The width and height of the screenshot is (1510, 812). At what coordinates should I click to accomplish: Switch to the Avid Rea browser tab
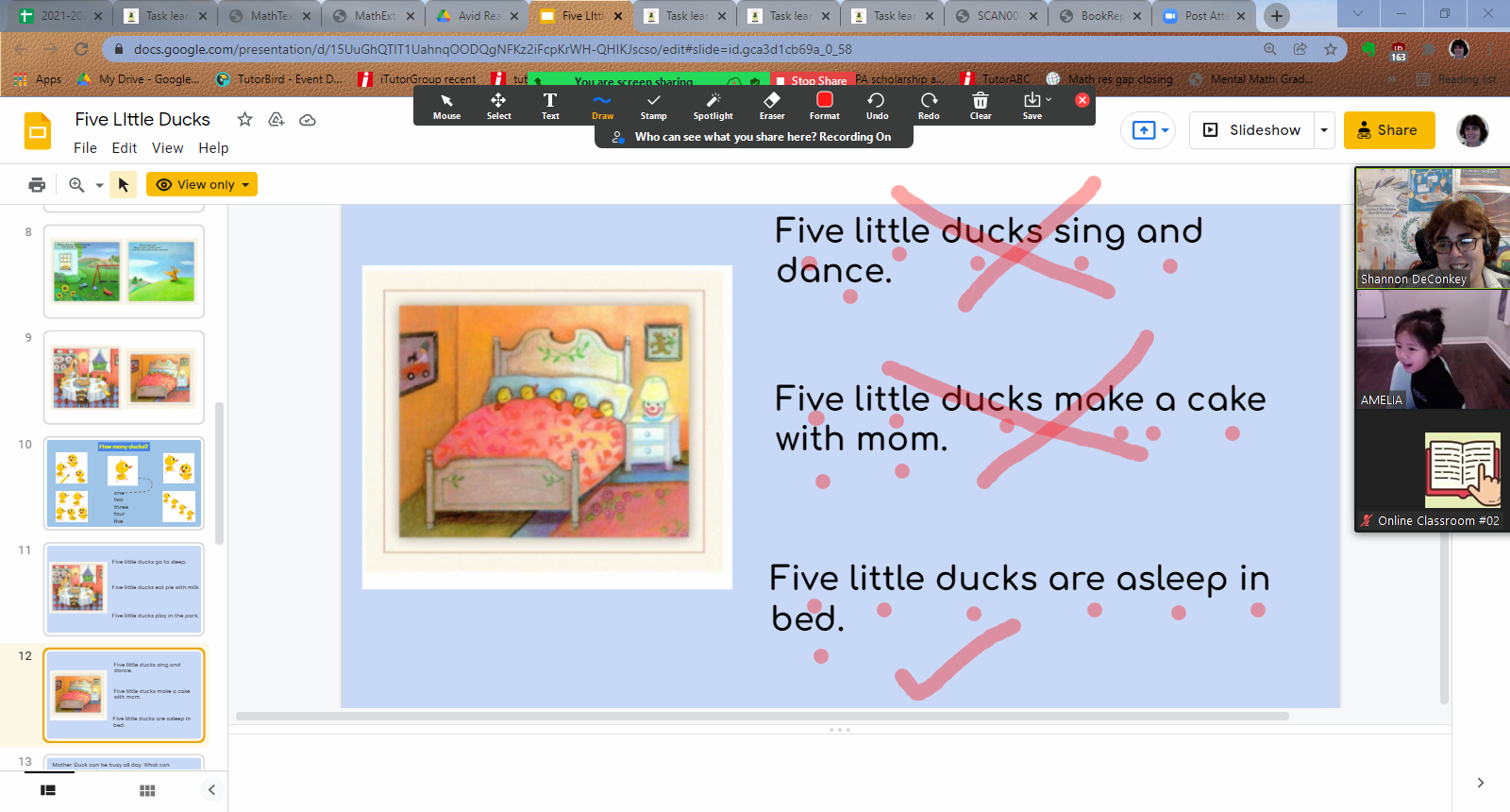[477, 16]
